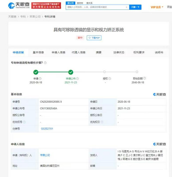Click publication number CN113692548A
The width and height of the screenshot is (172, 177).
(49, 108)
